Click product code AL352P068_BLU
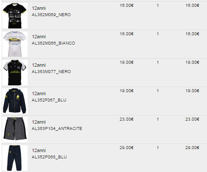Screen dimensions: 207x172 (49, 157)
